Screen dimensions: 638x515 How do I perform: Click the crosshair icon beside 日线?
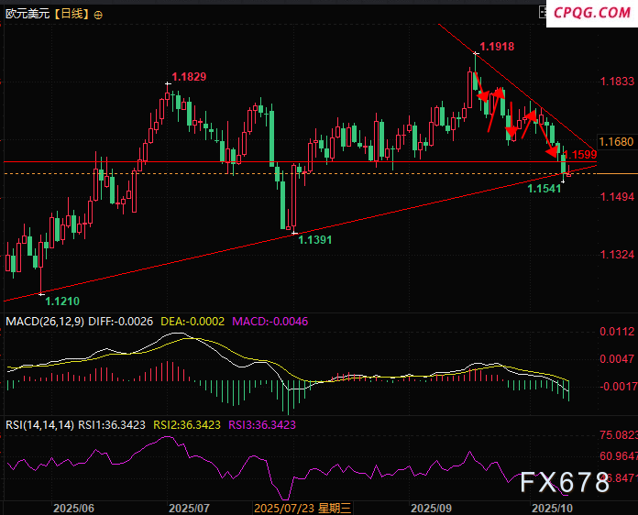[x=99, y=15]
